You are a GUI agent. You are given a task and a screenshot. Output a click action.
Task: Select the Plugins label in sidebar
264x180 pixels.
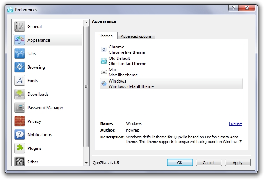click(x=34, y=148)
